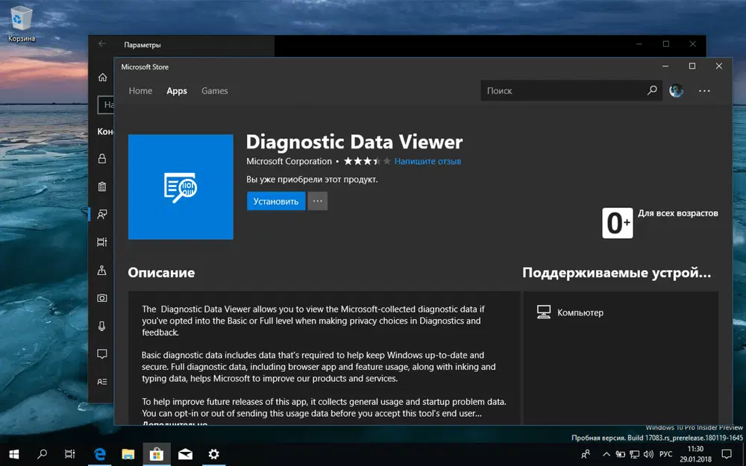Click the Для всех возрастов rating text
Screen dimensions: 746x466
(x=678, y=213)
